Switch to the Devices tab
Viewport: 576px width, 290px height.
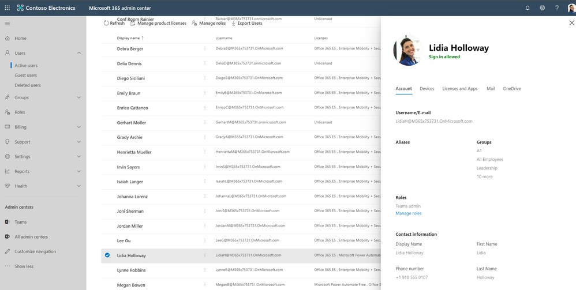[x=427, y=88]
